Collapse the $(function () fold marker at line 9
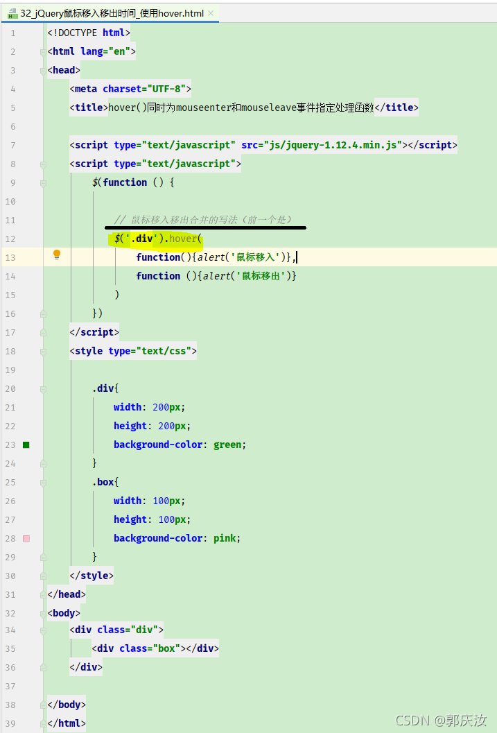497x733 pixels. click(43, 183)
